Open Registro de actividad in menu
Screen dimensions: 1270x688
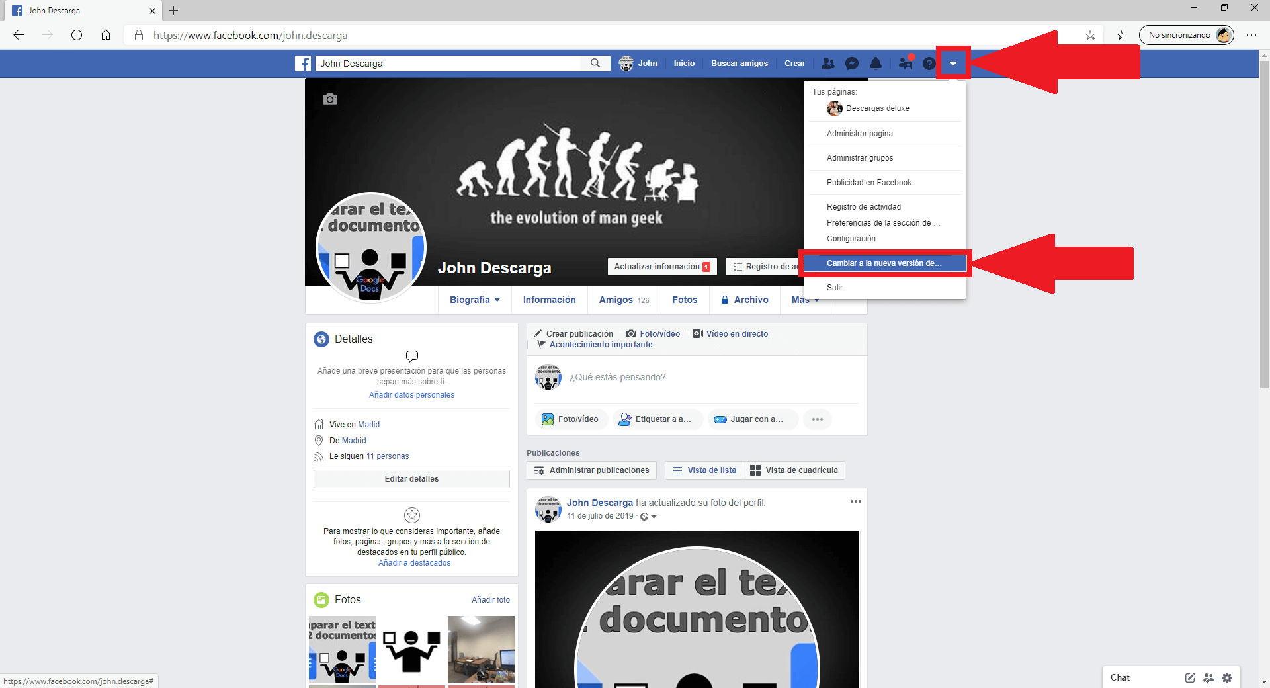tap(885, 207)
